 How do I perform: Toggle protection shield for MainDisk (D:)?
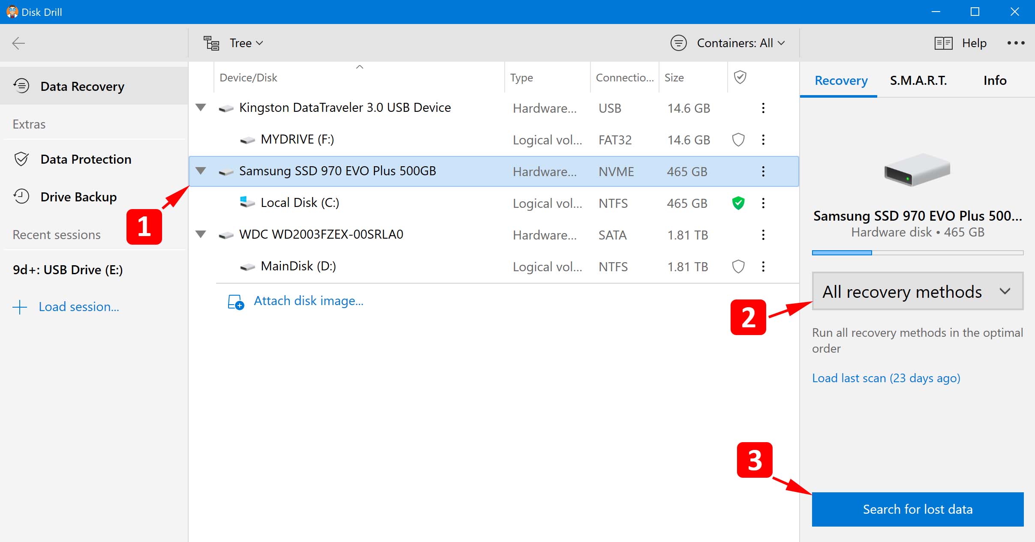click(738, 267)
